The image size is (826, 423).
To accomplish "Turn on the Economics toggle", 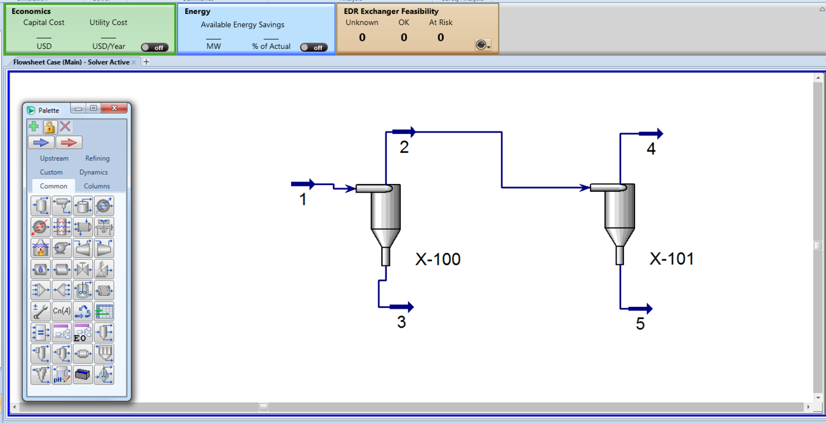I will (x=154, y=47).
